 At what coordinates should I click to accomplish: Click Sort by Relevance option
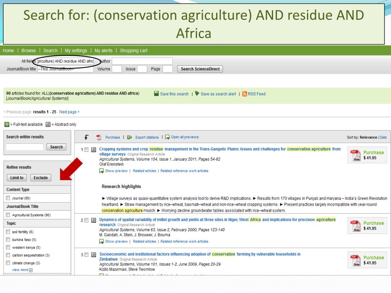368,137
